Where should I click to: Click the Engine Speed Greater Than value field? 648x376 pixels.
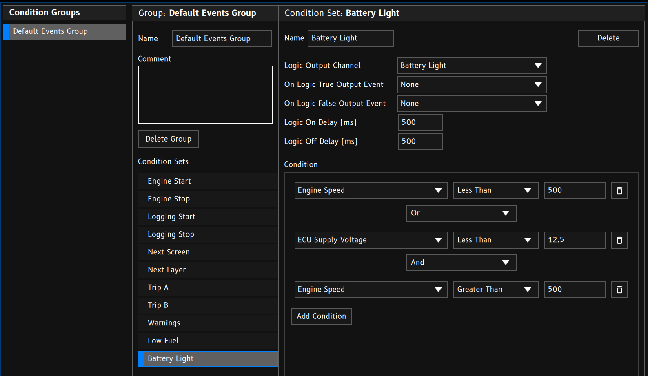[575, 290]
